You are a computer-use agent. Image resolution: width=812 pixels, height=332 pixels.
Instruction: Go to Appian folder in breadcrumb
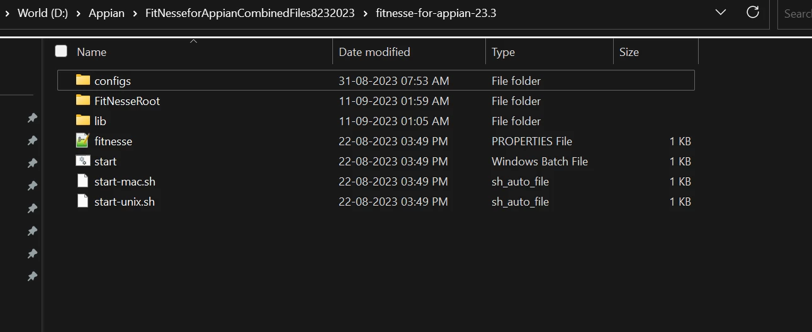point(107,13)
